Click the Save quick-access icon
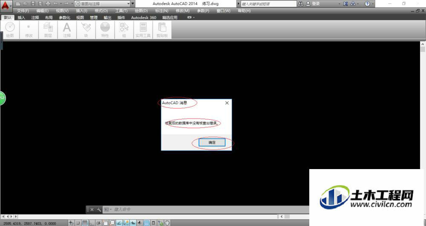The width and height of the screenshot is (426, 226). [33, 4]
